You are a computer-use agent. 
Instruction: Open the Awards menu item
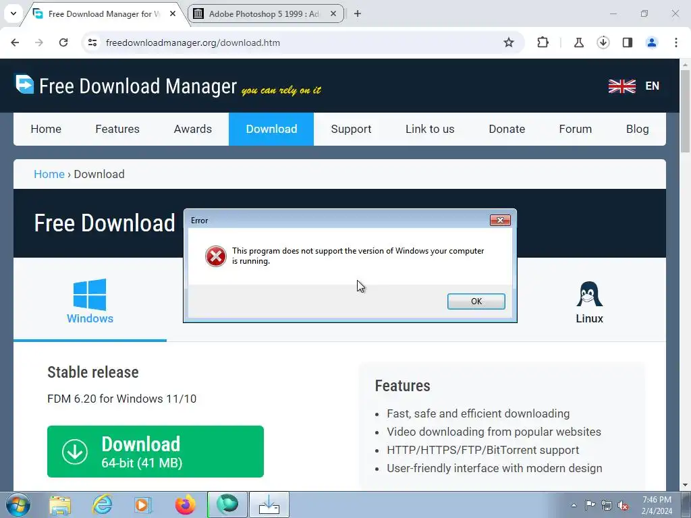click(192, 129)
